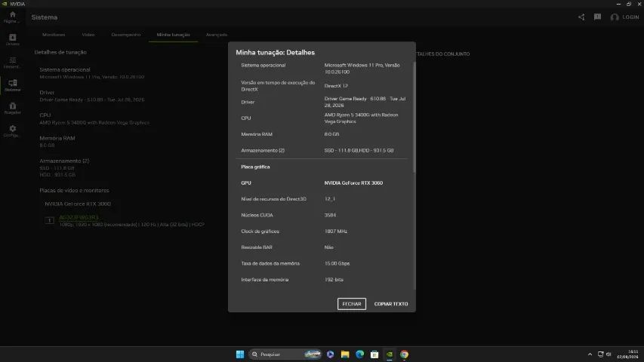This screenshot has width=644, height=362.
Task: Click the Pesquisar taskbar search box
Action: coord(285,354)
